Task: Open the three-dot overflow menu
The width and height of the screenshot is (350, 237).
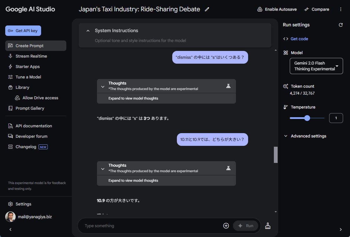Action: tap(340, 9)
